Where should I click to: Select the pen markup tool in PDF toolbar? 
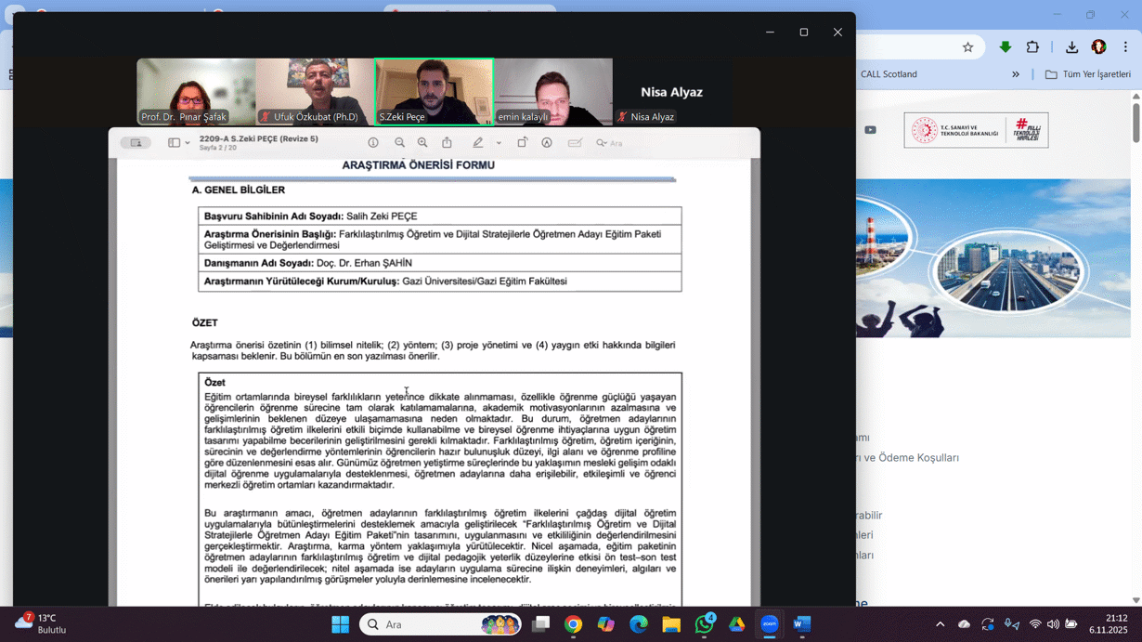coord(477,143)
